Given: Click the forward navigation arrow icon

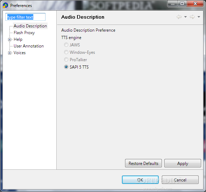Looking at the screenshot, I should 192,17.
